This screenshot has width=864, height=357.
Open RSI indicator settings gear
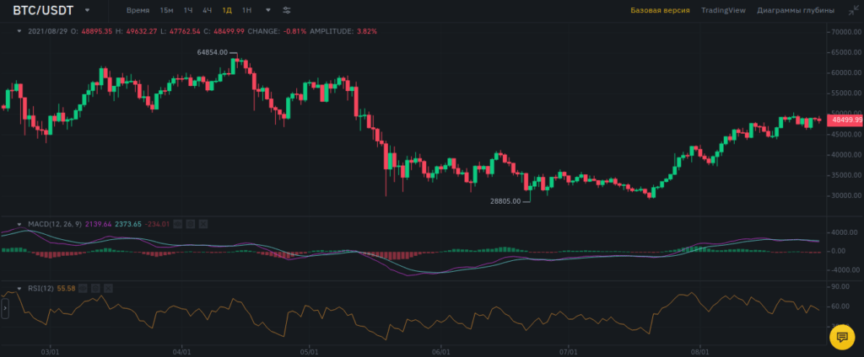click(x=96, y=288)
